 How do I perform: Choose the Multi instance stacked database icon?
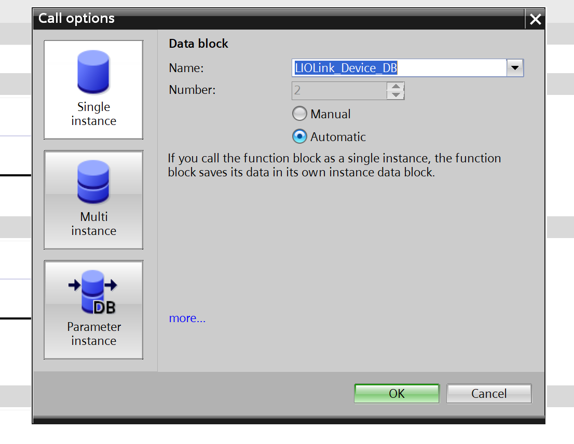[x=93, y=182]
